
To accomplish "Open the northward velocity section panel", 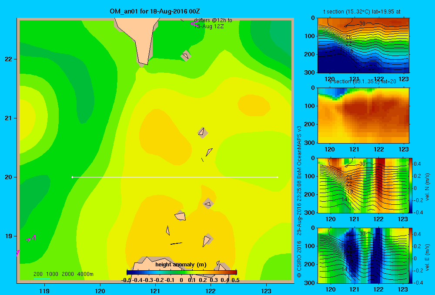I will tap(363, 185).
